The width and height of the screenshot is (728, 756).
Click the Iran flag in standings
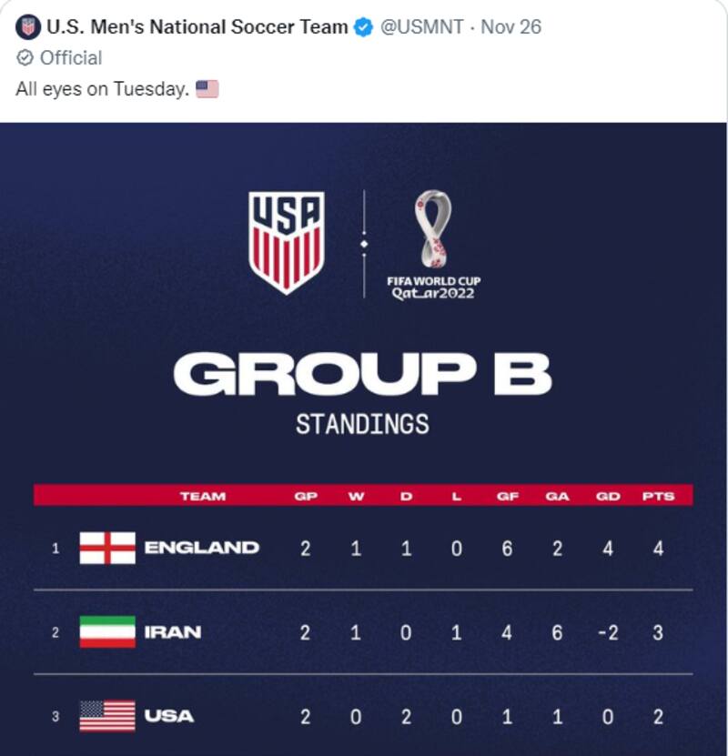coord(107,632)
